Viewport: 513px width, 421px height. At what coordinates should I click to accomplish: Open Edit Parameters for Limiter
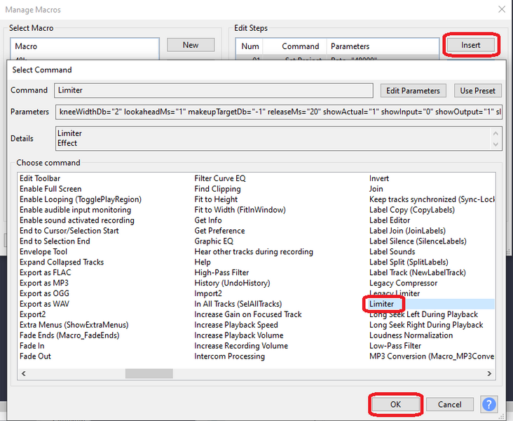[x=413, y=91]
